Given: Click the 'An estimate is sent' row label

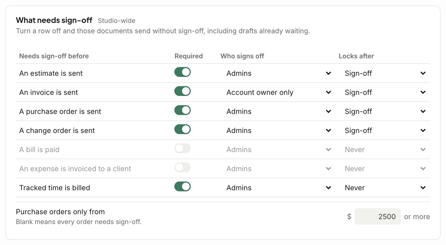Looking at the screenshot, I should tap(51, 73).
